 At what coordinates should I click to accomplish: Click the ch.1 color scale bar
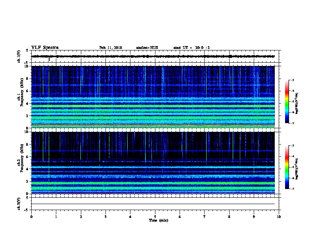287,102
